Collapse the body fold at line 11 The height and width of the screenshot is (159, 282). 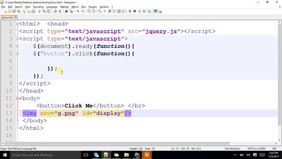17,98
